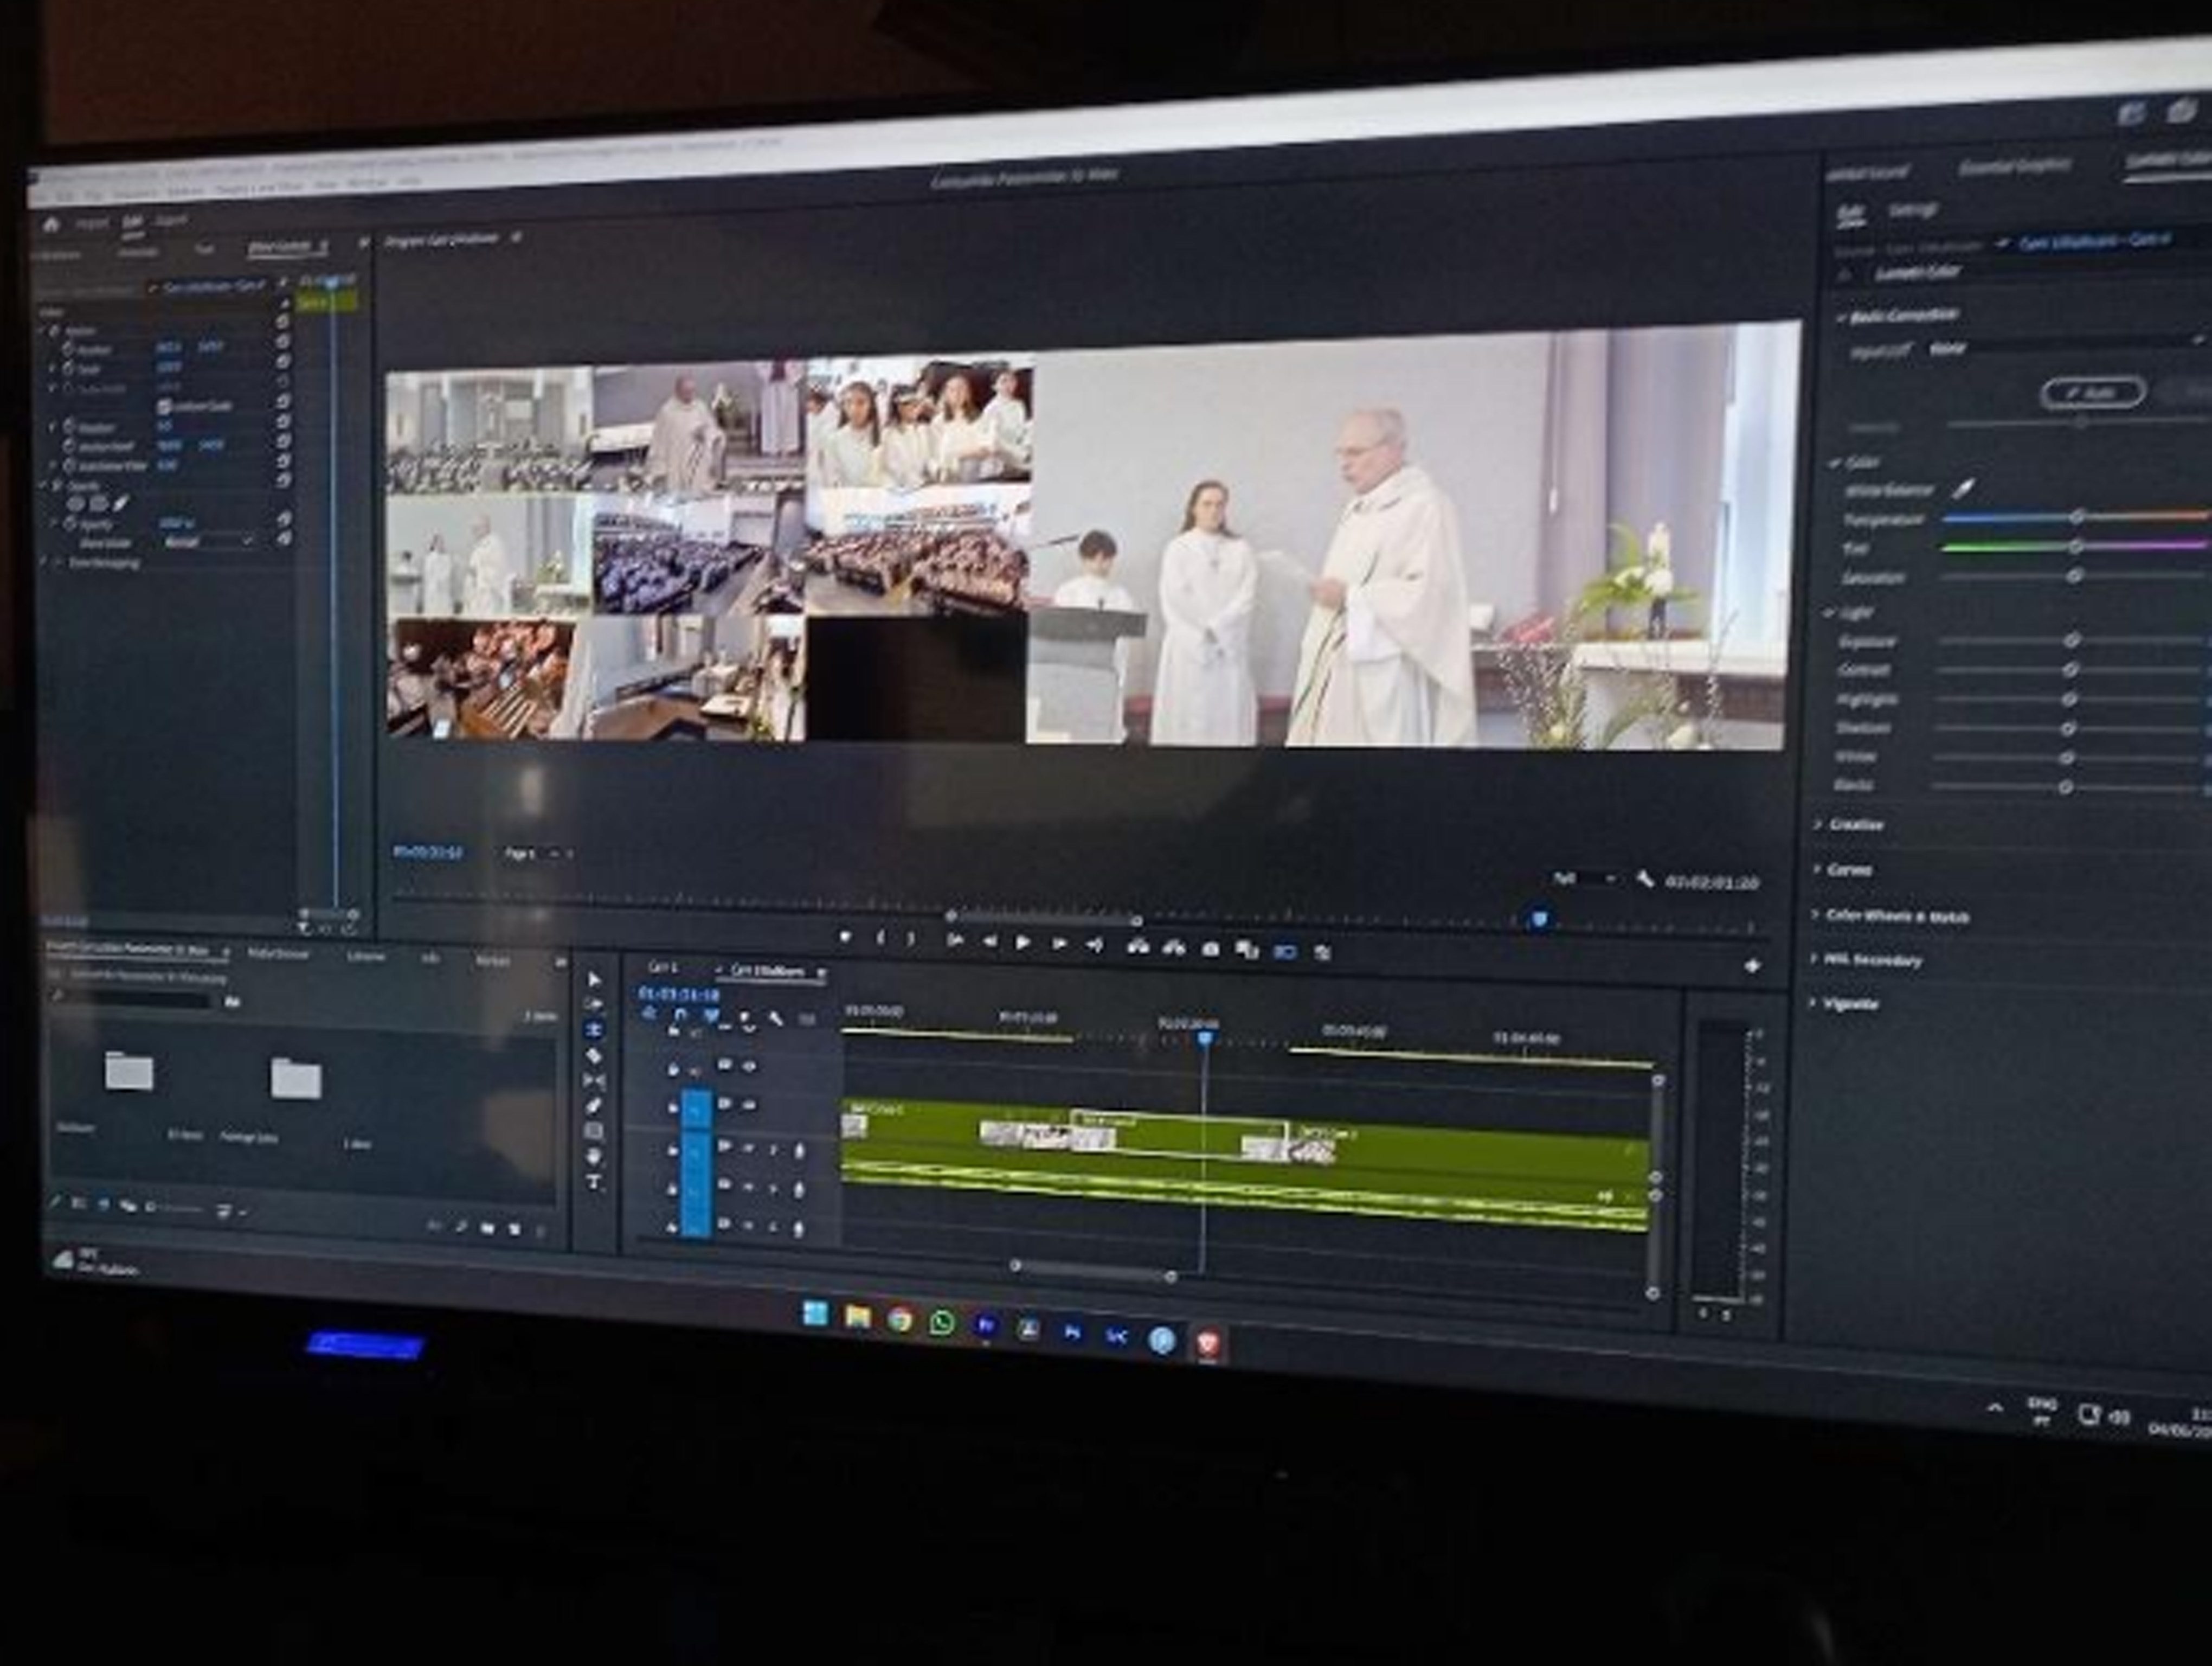Select the Selection arrow tool

[594, 979]
